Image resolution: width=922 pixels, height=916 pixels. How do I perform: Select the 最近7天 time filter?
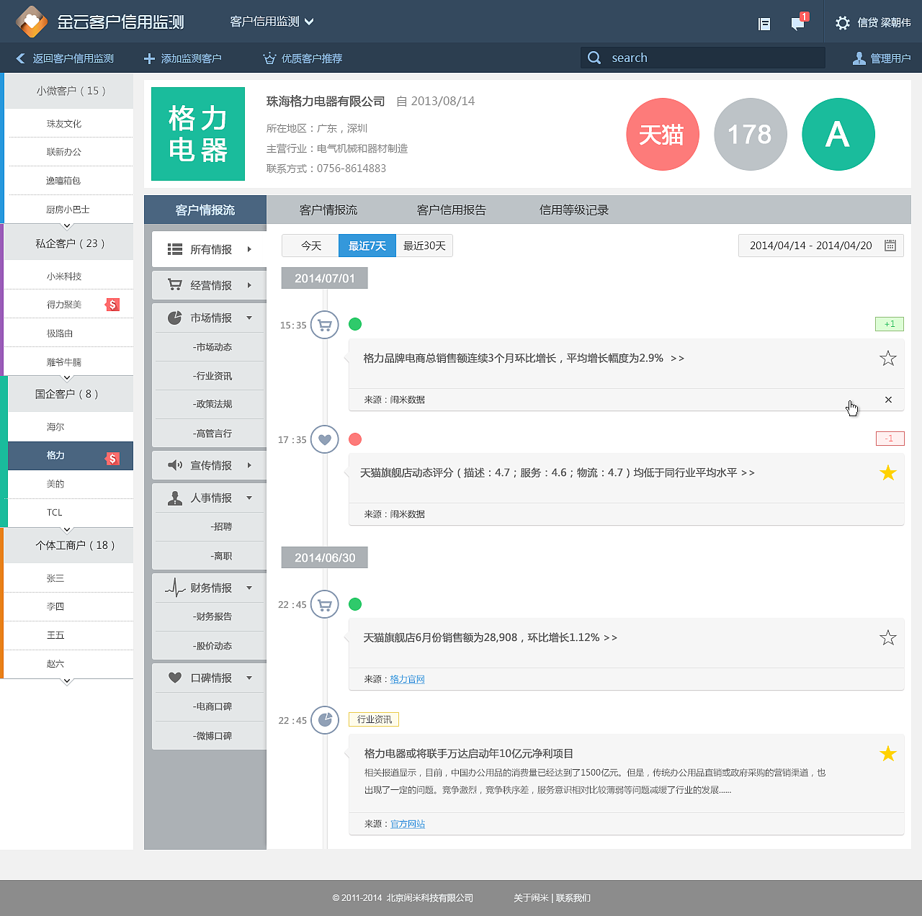[x=367, y=246]
